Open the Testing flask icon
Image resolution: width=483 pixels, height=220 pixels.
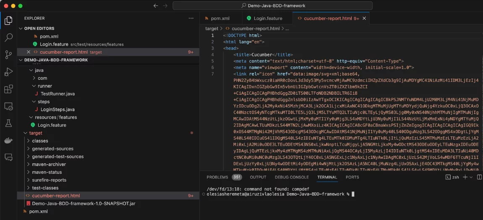click(8, 123)
